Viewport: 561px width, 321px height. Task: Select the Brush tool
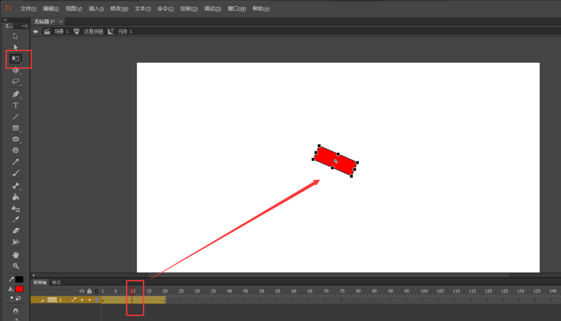tap(15, 173)
